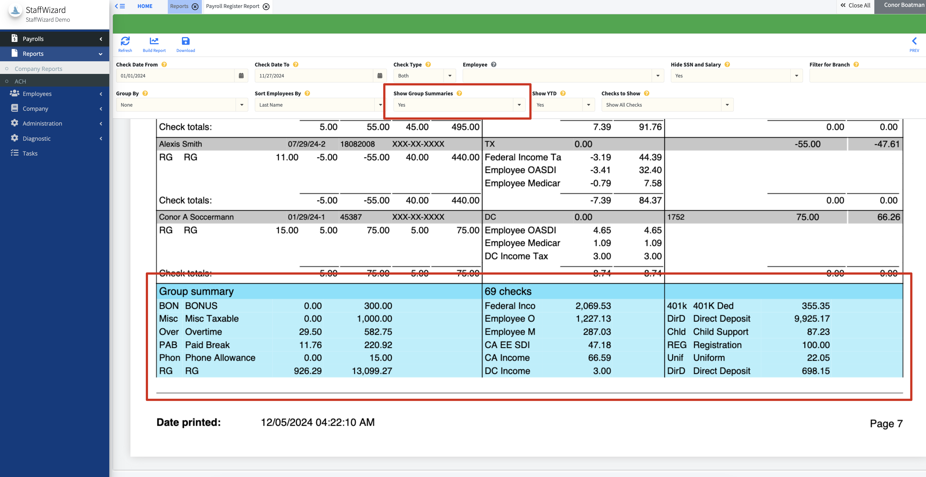Screen dimensions: 926x477
Task: Close the Reports tab
Action: tap(195, 7)
